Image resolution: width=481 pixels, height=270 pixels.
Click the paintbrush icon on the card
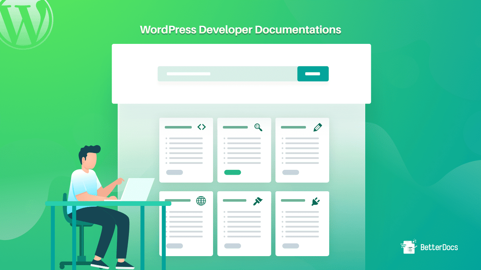click(x=258, y=201)
